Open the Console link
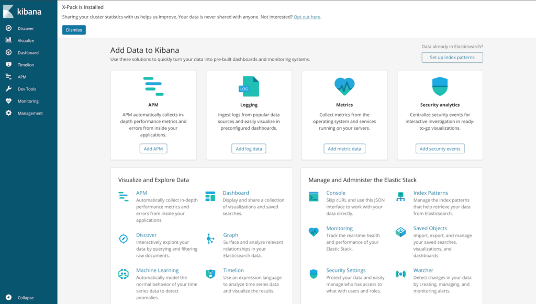The image size is (536, 304). 336,193
